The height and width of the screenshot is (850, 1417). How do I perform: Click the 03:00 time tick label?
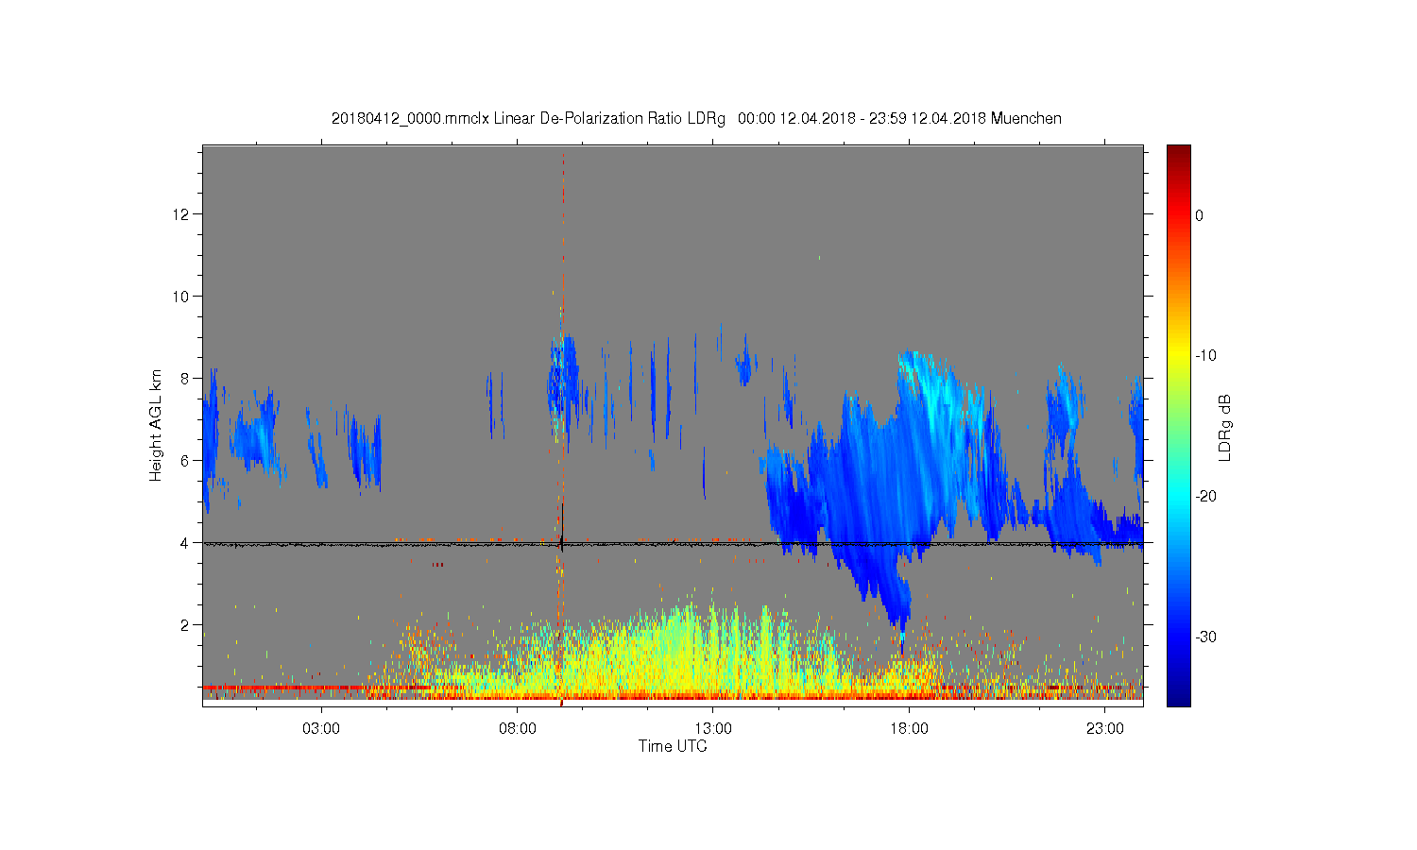(321, 729)
